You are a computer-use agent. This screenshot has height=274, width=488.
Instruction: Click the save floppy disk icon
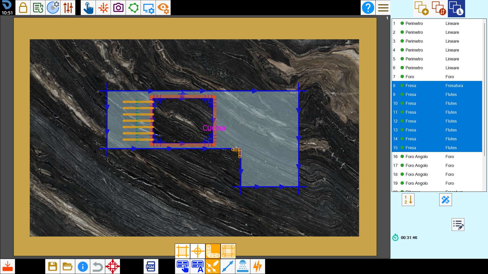[53, 266]
